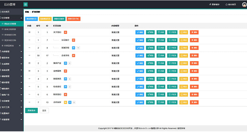Click 删除 trash button in 联系我们 row
The height and width of the screenshot is (132, 247).
coord(194,94)
